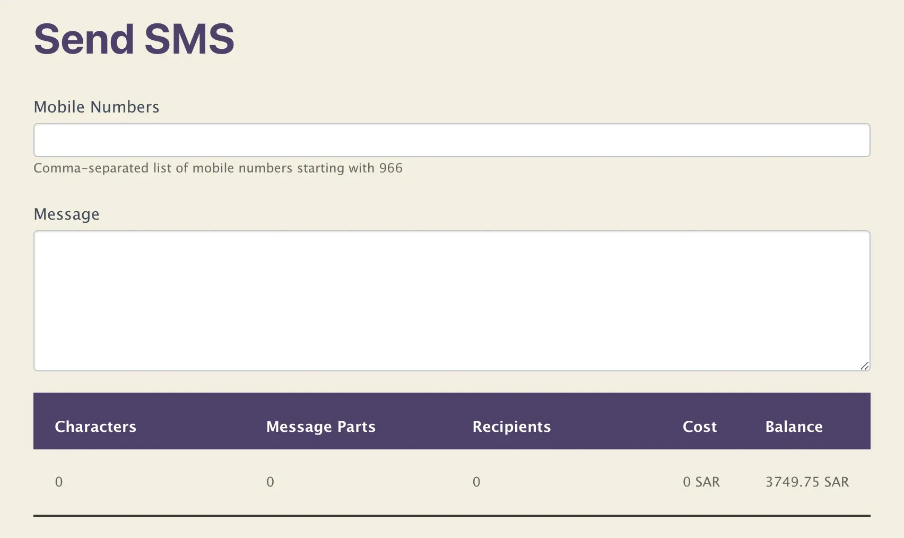The height and width of the screenshot is (538, 904).
Task: Select the Characters column header
Action: pos(95,427)
